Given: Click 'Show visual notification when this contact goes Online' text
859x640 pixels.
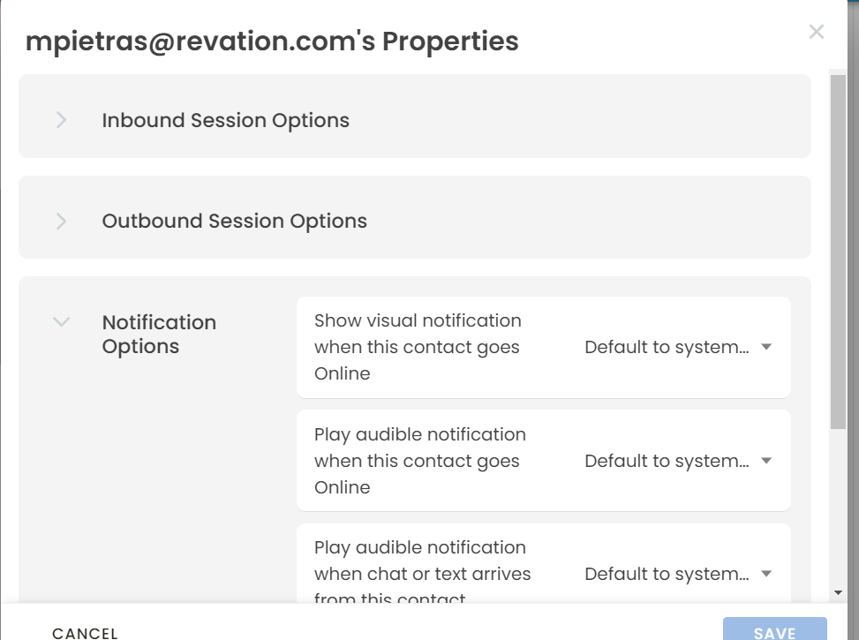Looking at the screenshot, I should [x=418, y=347].
